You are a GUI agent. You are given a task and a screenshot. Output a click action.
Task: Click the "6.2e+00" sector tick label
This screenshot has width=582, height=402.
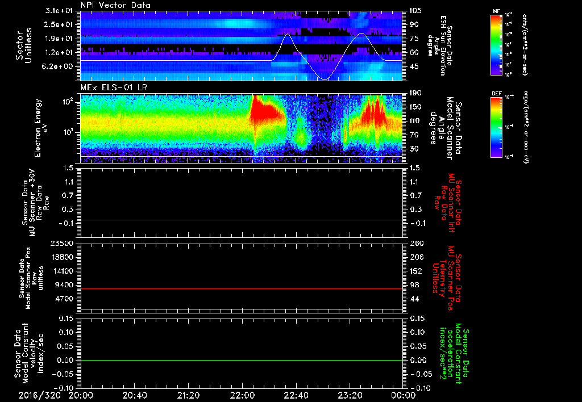(x=57, y=67)
